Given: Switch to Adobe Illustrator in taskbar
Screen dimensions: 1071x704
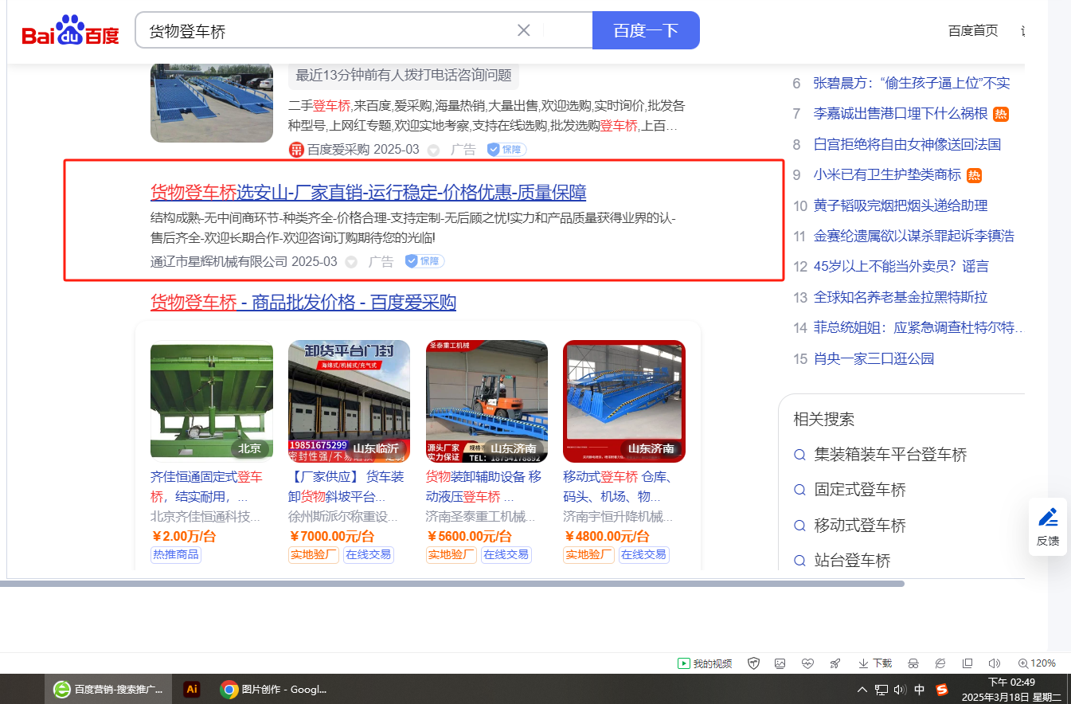Looking at the screenshot, I should click(191, 690).
